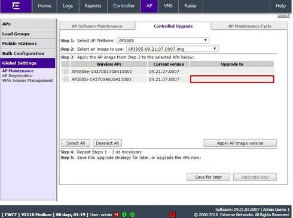This screenshot has height=218, width=293.
Task: Switch to AP Software Maintenance tab
Action: point(97,26)
